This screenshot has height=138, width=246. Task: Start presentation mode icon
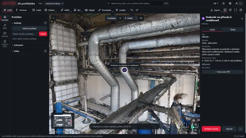point(230,10)
